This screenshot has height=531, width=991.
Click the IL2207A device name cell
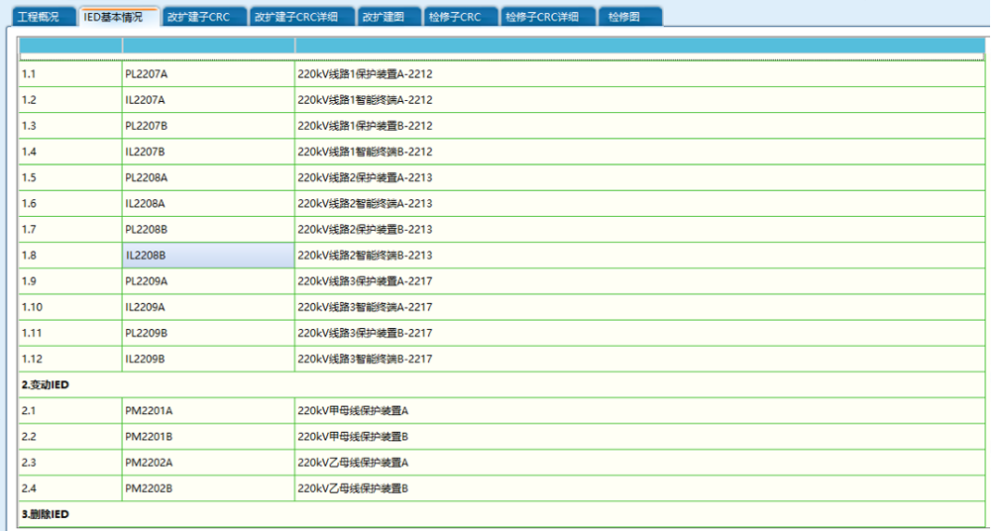point(146,100)
